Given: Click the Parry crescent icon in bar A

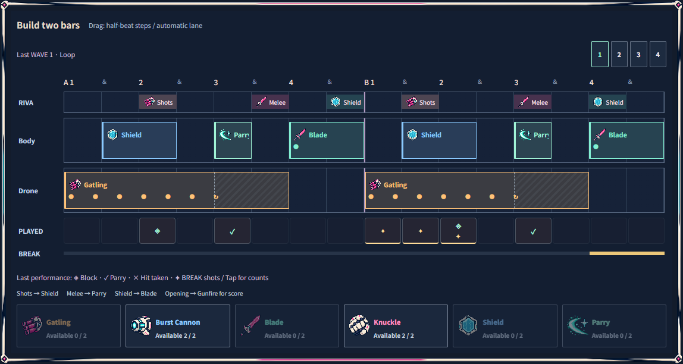Looking at the screenshot, I should click(225, 135).
